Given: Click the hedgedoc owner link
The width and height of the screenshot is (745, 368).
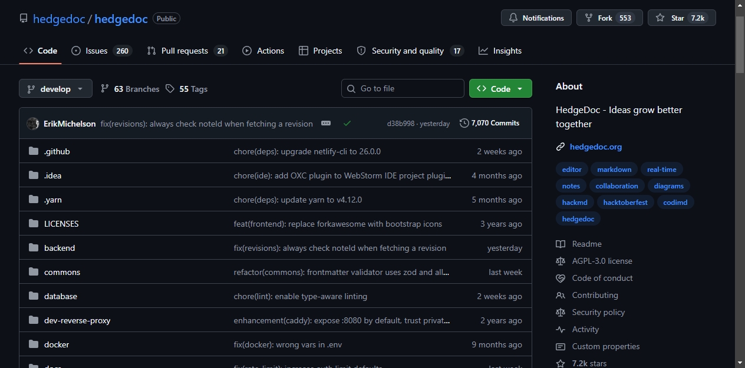Looking at the screenshot, I should coord(59,18).
